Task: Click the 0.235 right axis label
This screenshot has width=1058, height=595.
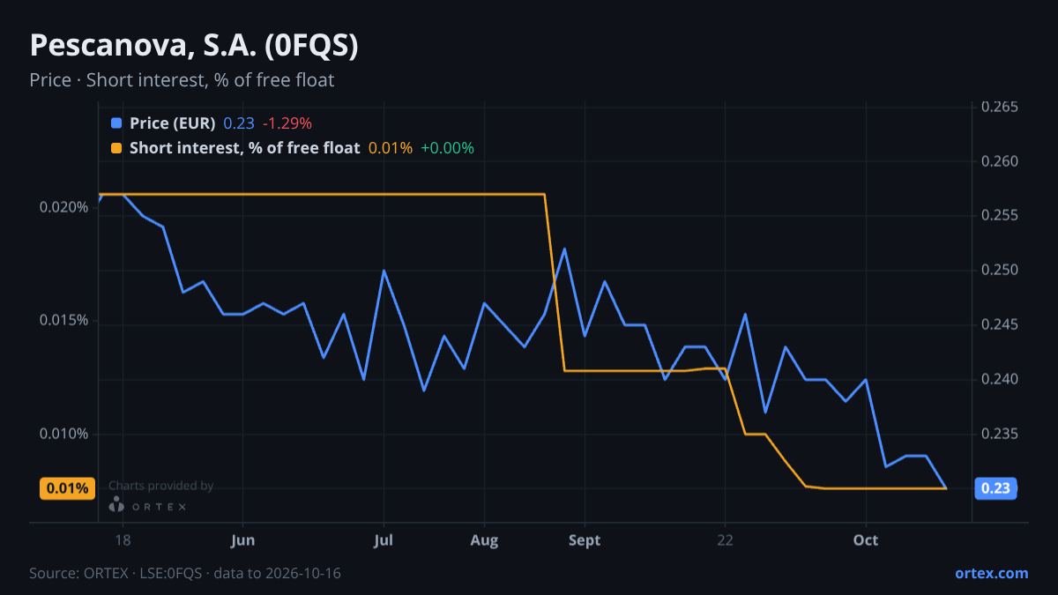Action: click(1000, 434)
